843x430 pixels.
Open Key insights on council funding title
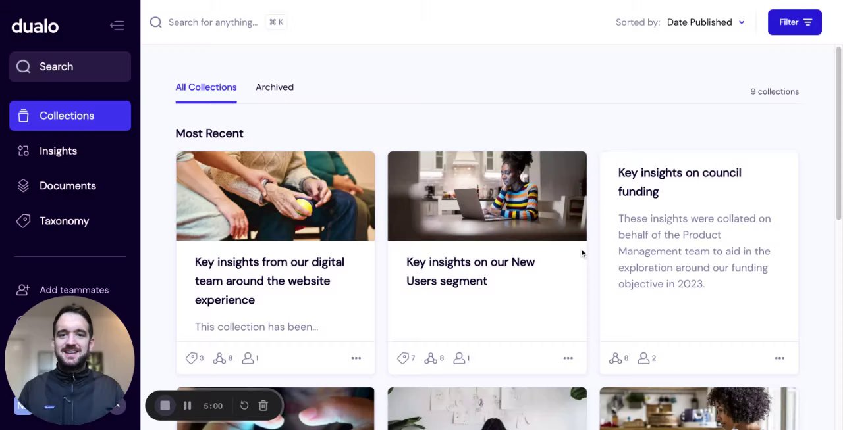[680, 182]
